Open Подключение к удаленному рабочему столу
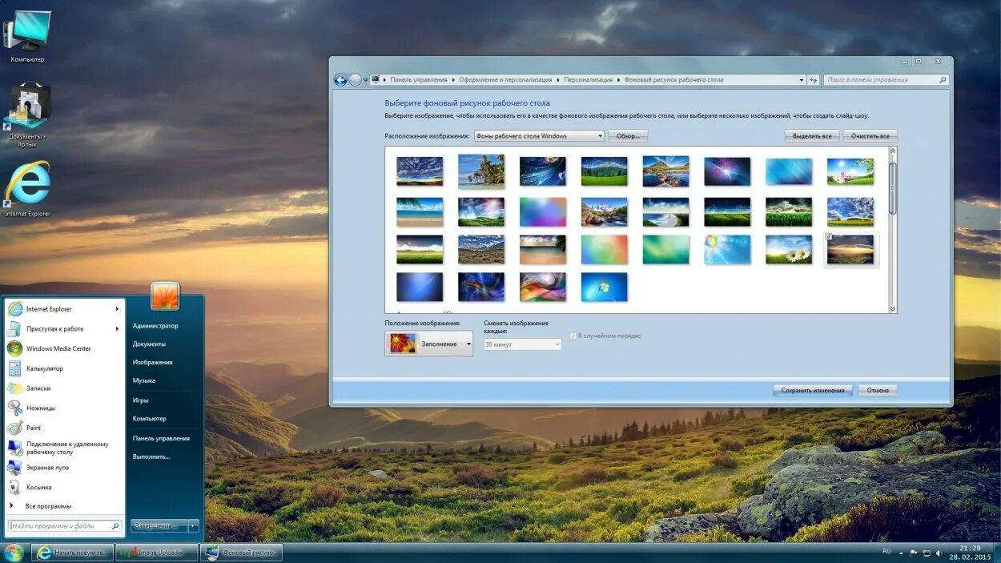 [66, 448]
